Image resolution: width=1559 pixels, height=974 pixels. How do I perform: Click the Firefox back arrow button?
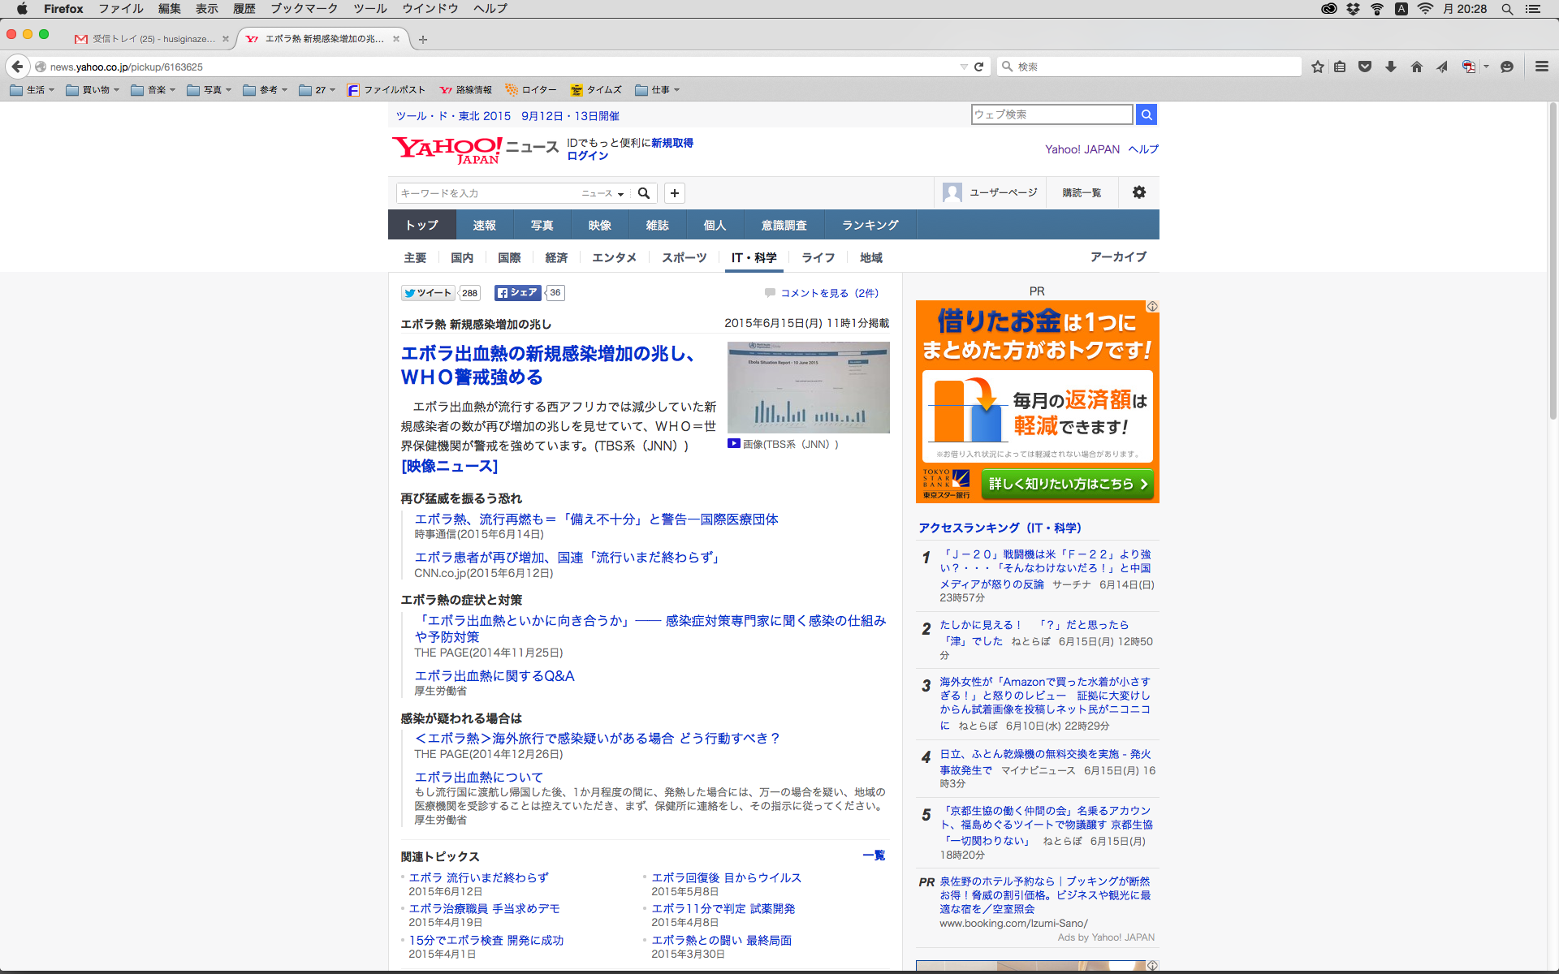17,67
